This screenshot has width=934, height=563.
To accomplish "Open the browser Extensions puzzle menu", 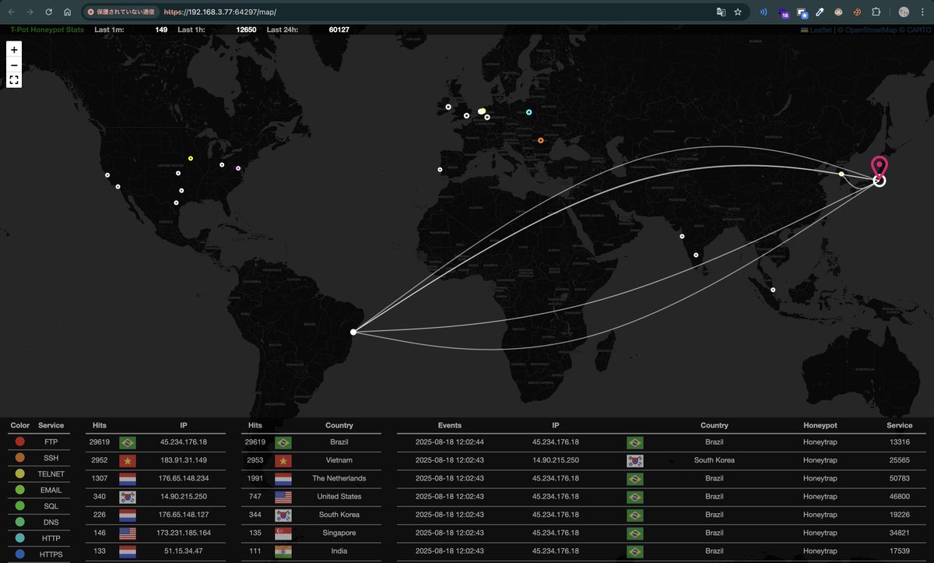I will [x=876, y=12].
